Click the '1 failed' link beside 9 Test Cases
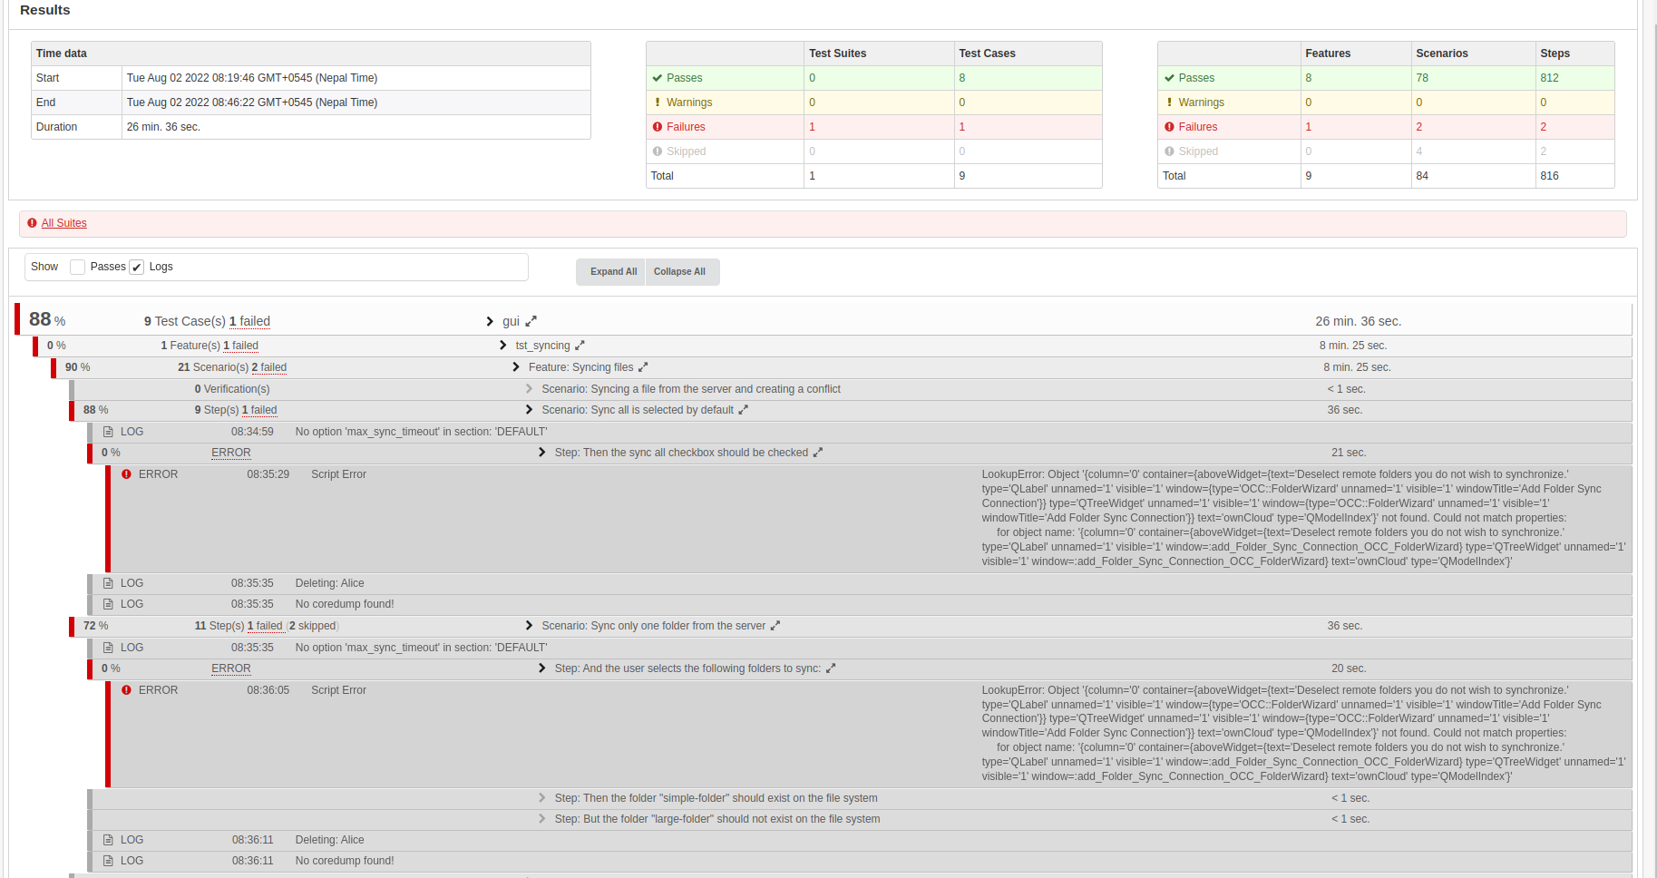Viewport: 1657px width, 878px height. click(250, 320)
